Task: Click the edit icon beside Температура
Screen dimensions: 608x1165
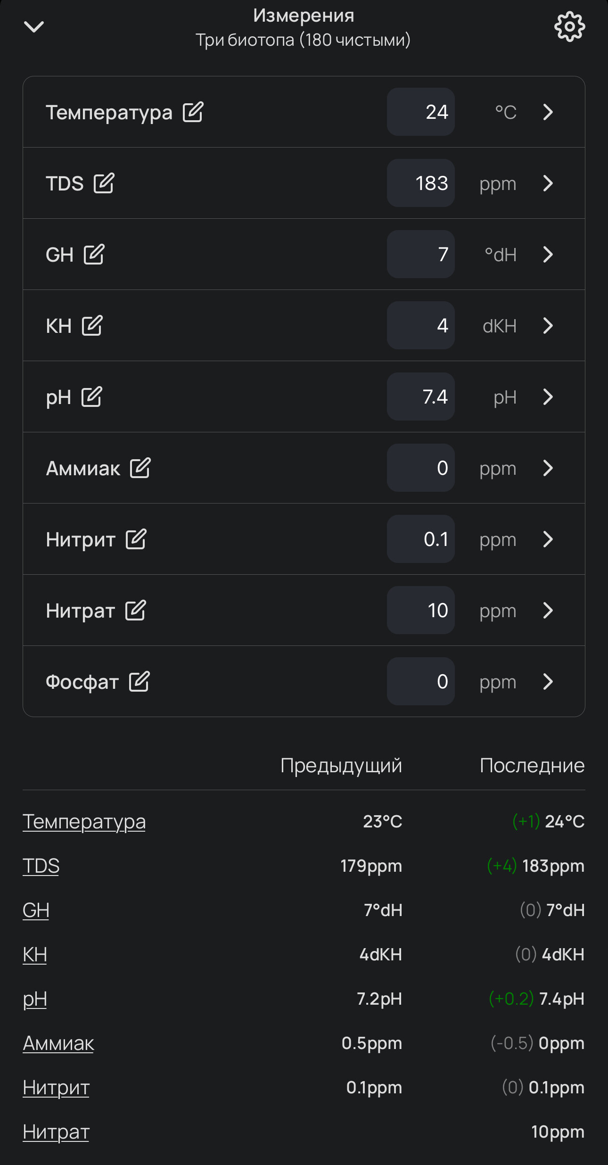Action: 193,112
